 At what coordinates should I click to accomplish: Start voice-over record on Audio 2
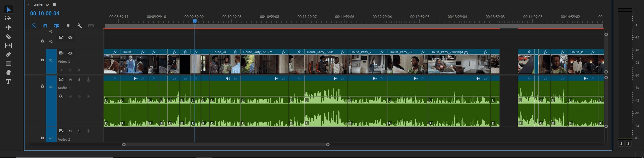[x=88, y=131]
